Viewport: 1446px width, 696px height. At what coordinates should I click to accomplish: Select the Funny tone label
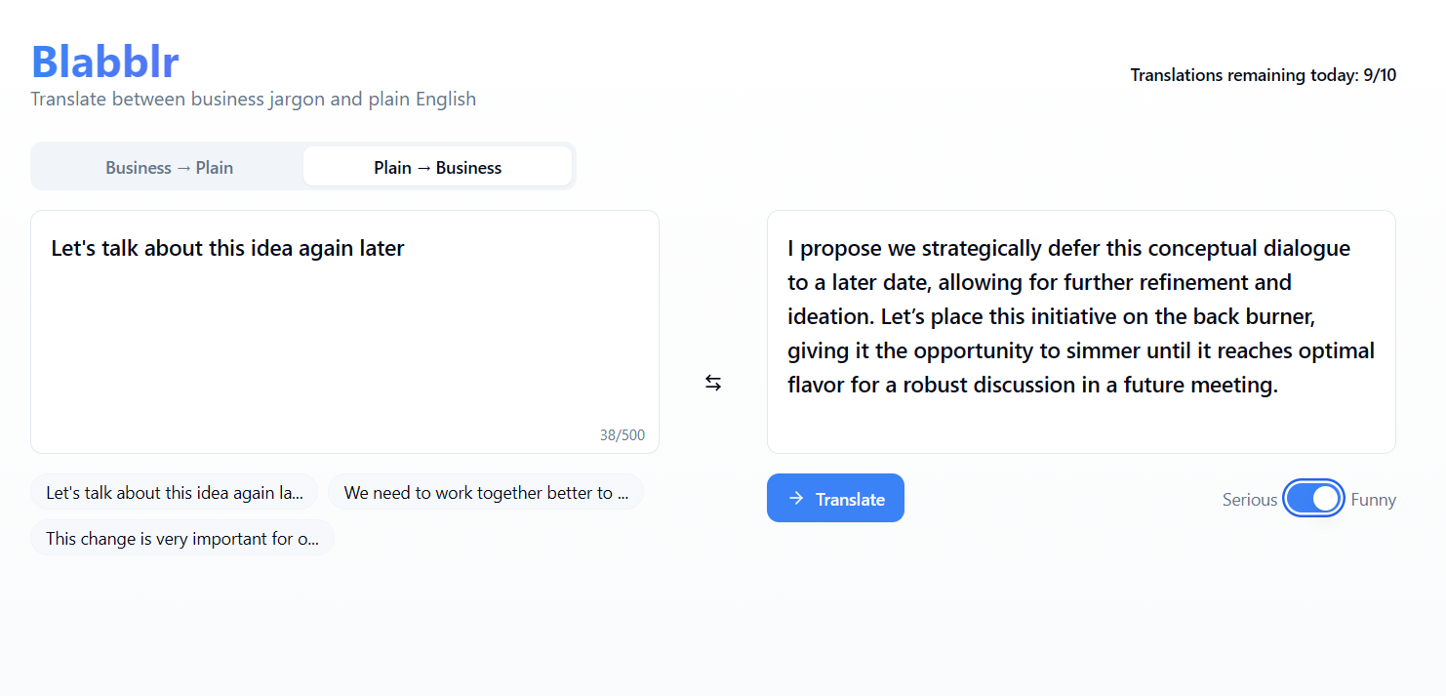point(1373,500)
